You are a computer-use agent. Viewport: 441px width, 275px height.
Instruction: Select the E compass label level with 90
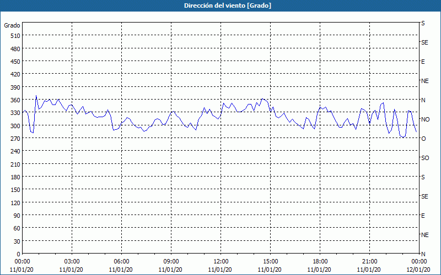click(423, 216)
